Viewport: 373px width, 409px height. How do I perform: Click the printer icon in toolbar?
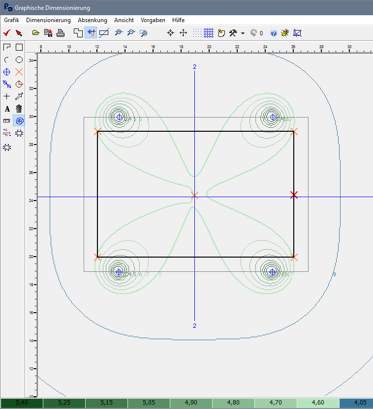[60, 33]
